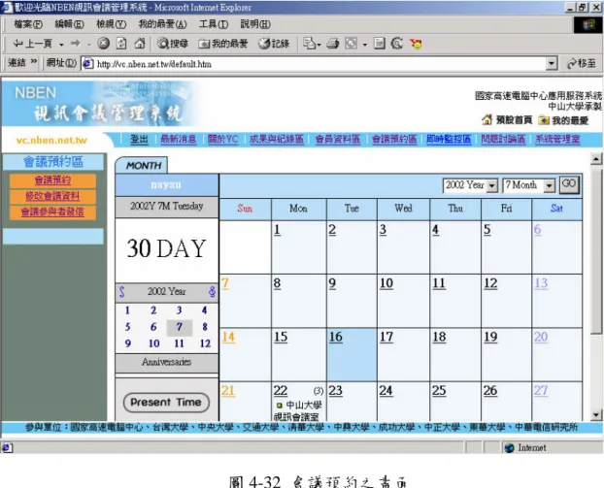
Task: Open the 問題討論區 nav link
Action: point(503,140)
